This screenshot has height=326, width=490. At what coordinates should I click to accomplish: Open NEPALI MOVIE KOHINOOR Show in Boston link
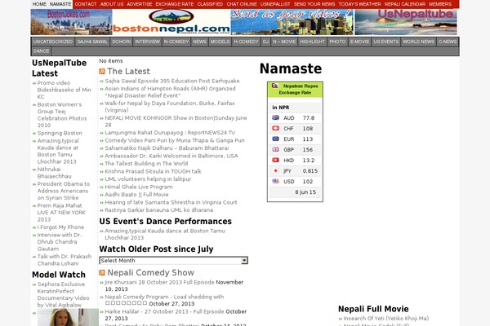[x=176, y=121]
